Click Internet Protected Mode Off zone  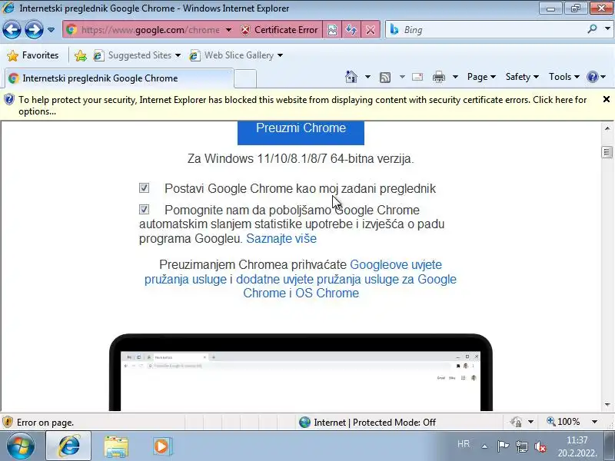367,422
